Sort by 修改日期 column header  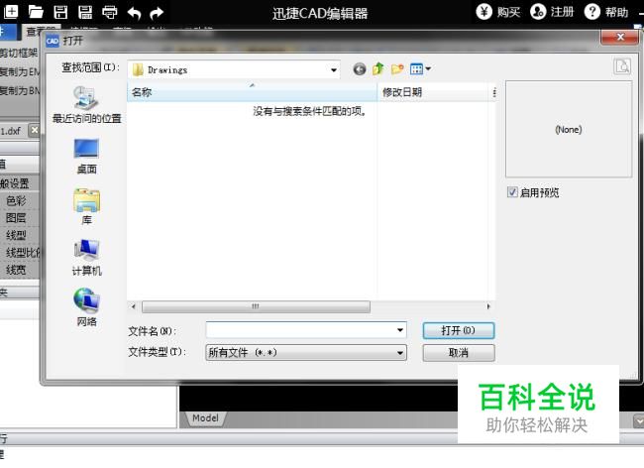click(x=435, y=92)
